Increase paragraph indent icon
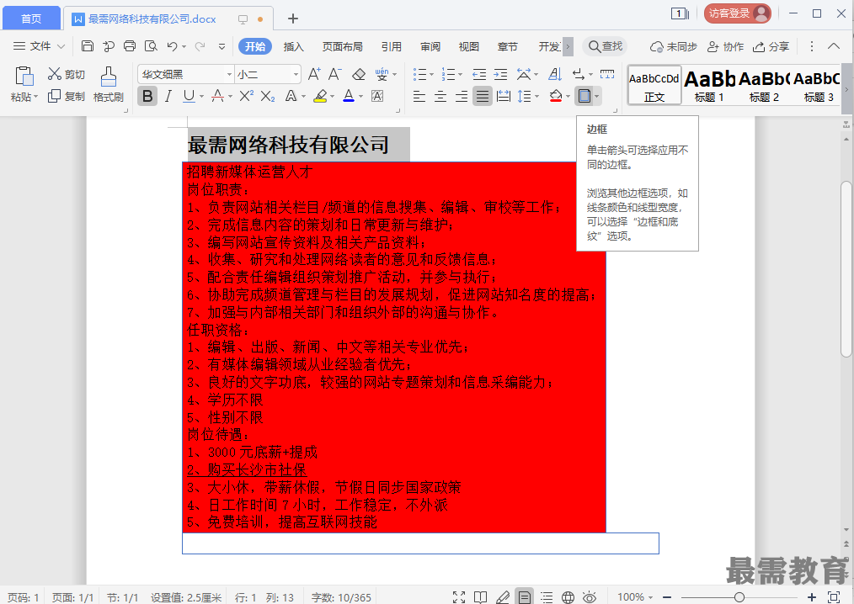 [500, 74]
